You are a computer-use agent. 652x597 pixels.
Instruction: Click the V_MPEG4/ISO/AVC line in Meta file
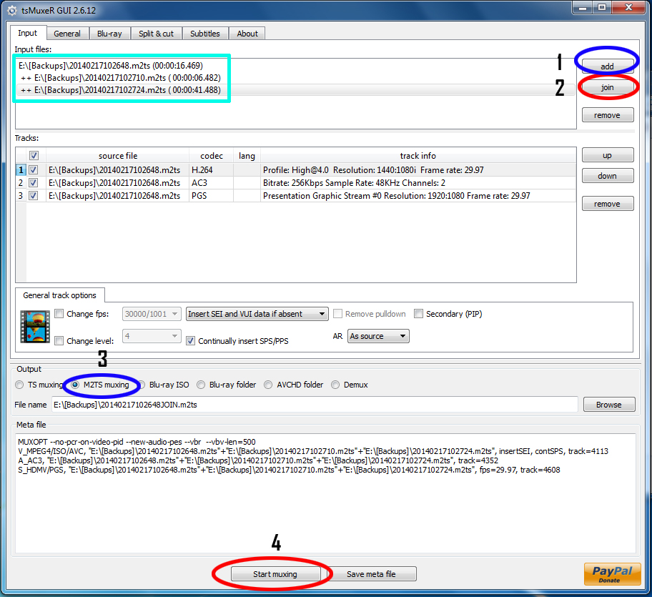(x=313, y=451)
